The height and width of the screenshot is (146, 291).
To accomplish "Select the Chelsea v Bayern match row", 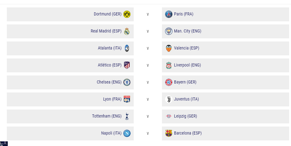I will tap(148, 82).
